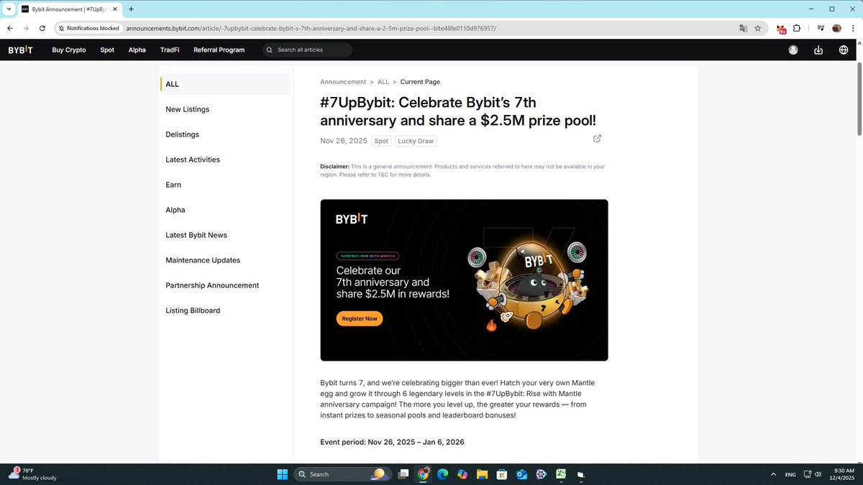The width and height of the screenshot is (863, 485).
Task: Bookmark this page with the star icon
Action: click(x=757, y=28)
